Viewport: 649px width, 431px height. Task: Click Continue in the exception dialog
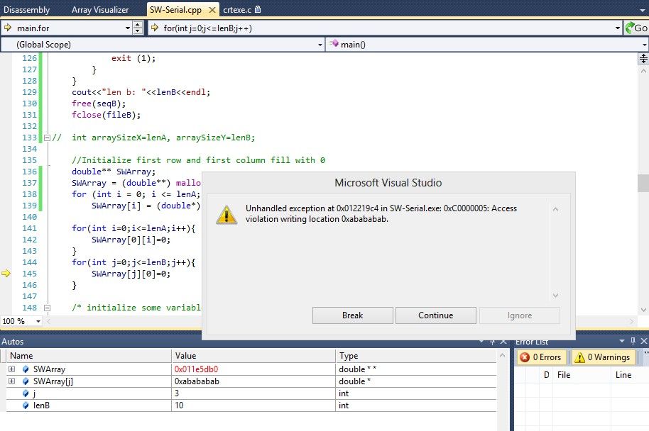tap(436, 315)
